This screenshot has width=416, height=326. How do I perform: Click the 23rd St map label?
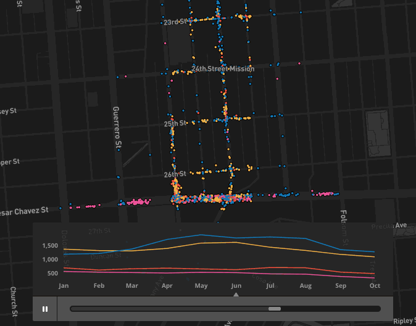[x=175, y=22]
